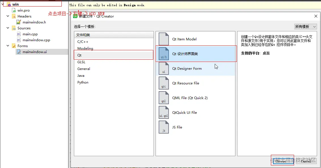
Task: Click the ui/h designer class icon
Action: 164,54
